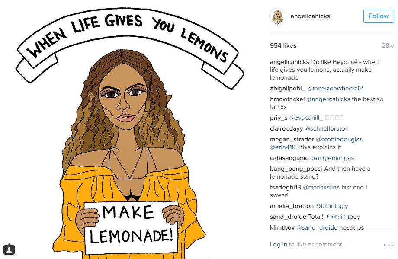
Task: Open abigailpohl_ commenter profile
Action: click(x=288, y=88)
